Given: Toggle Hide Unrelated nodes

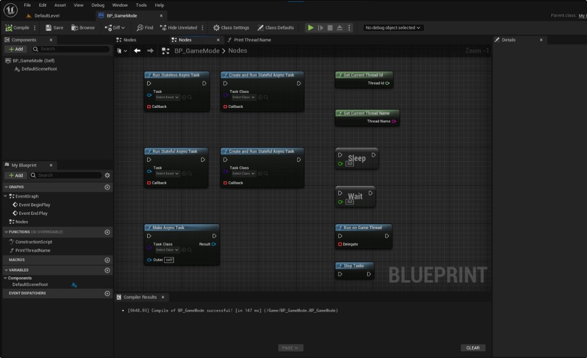Looking at the screenshot, I should point(179,27).
